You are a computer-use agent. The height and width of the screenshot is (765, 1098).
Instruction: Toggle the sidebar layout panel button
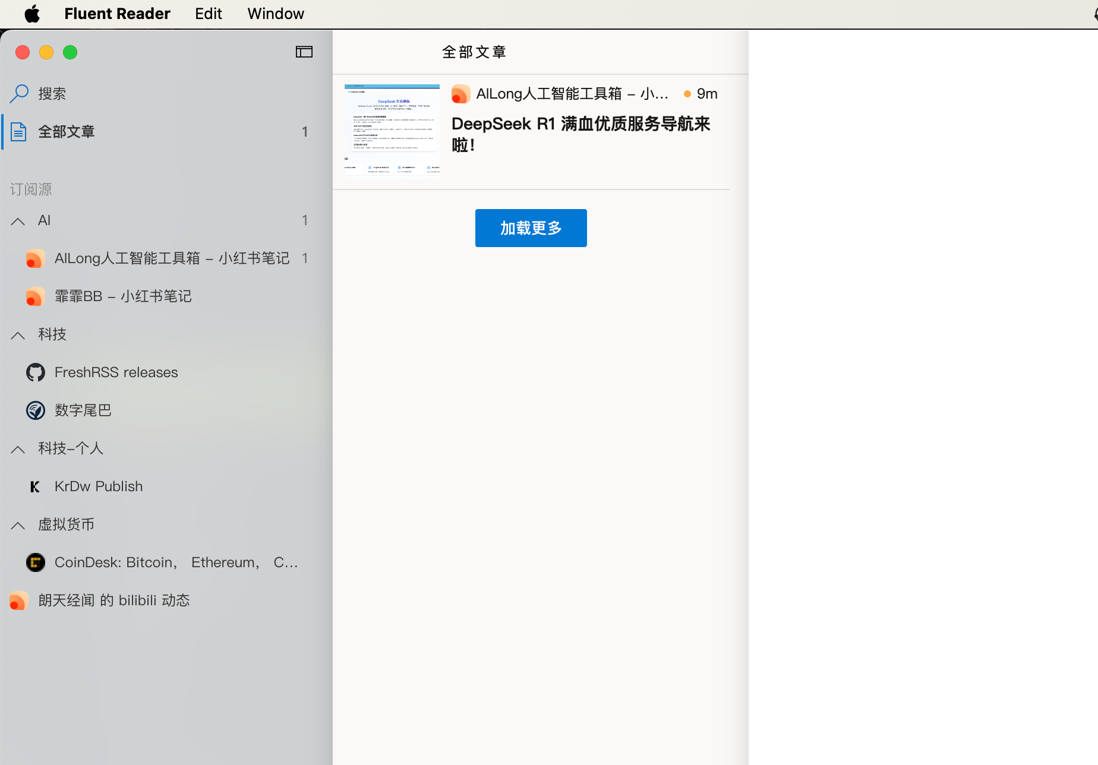(x=304, y=52)
